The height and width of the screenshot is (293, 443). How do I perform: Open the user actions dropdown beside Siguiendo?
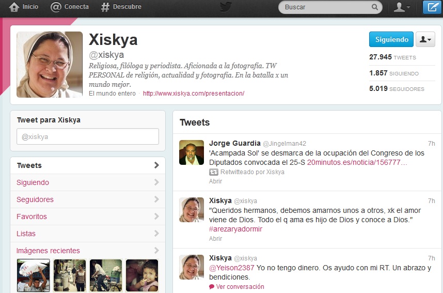coord(425,39)
